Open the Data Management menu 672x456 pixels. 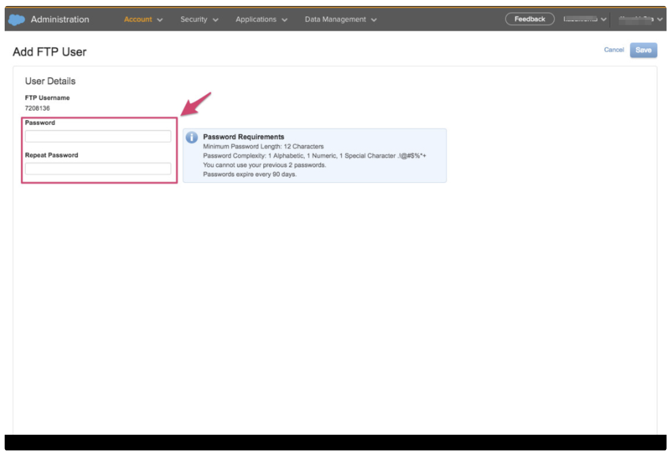335,19
